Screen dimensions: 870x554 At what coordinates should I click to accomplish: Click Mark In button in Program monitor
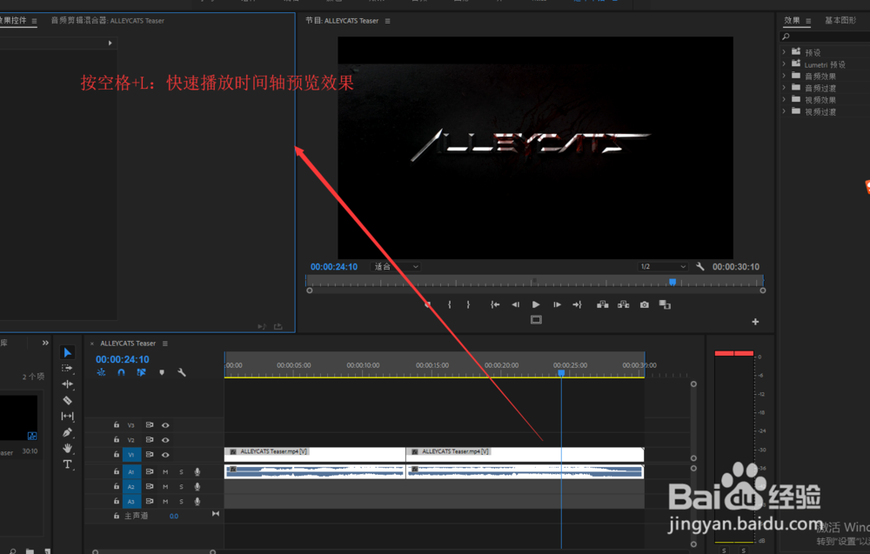(450, 304)
